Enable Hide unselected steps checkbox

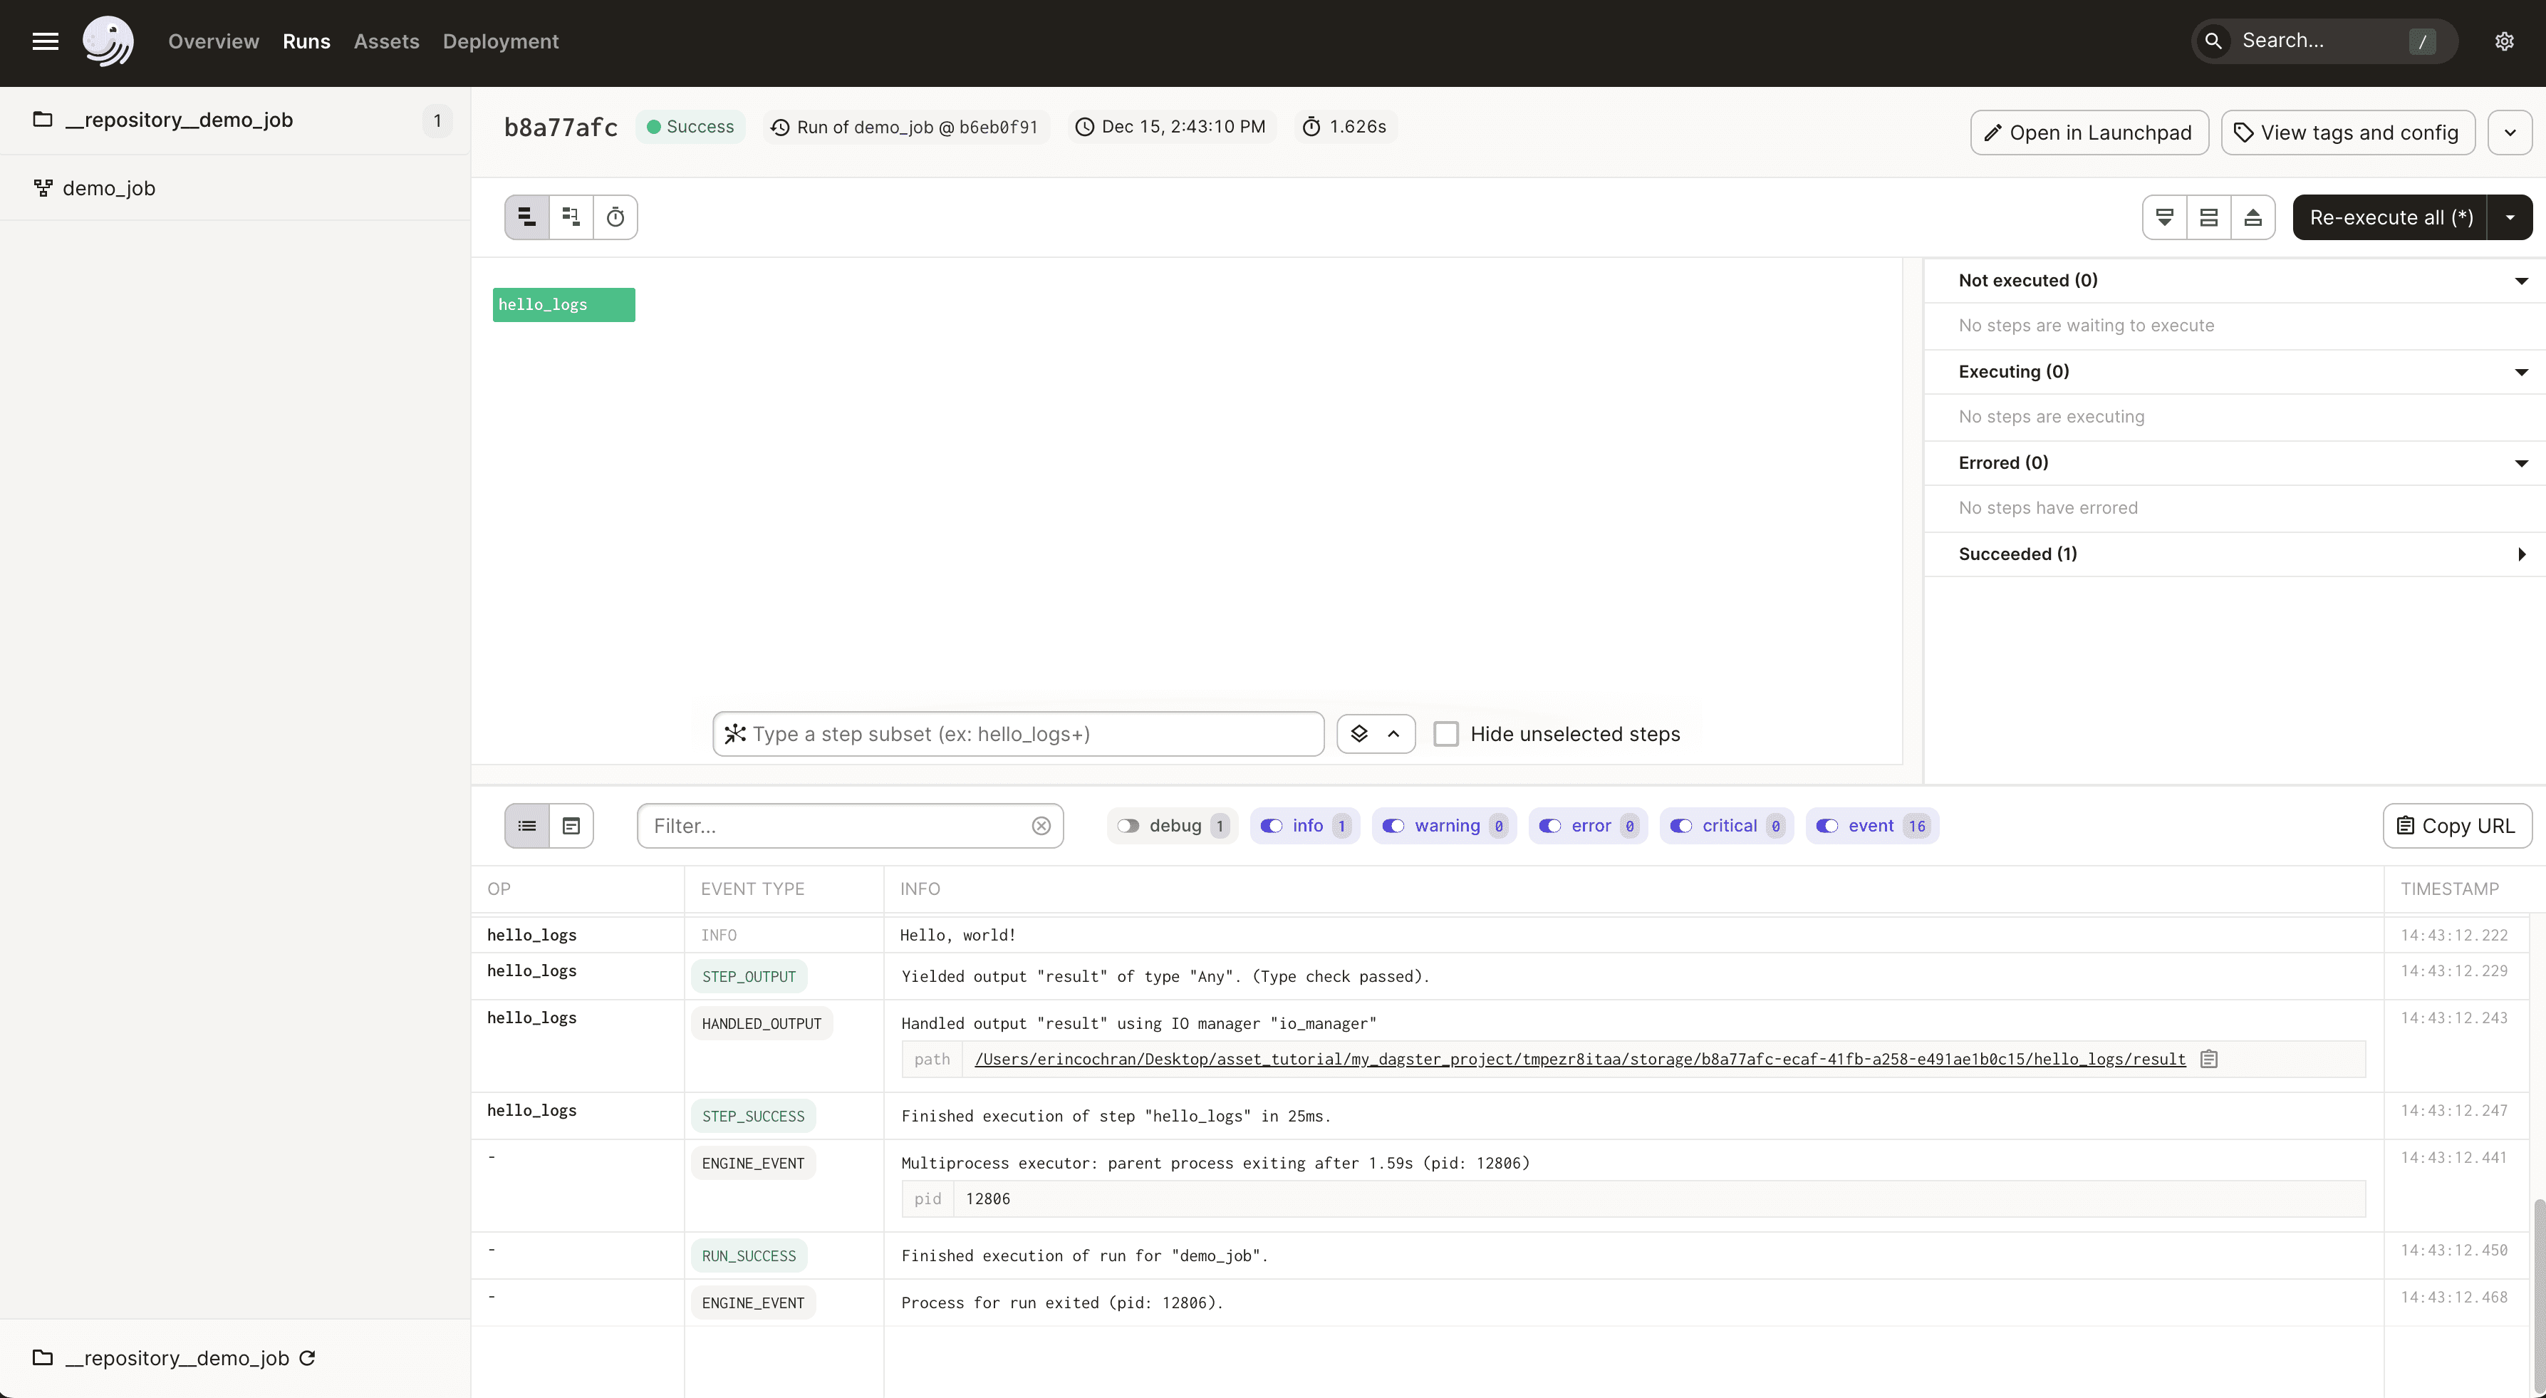click(x=1447, y=734)
